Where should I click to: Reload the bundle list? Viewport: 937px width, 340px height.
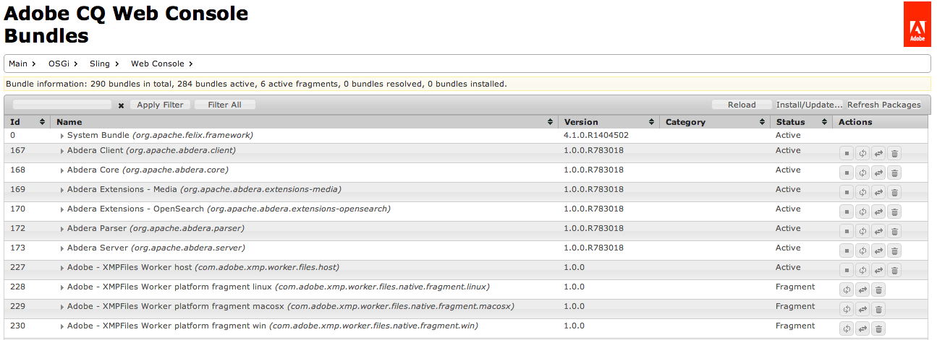(x=742, y=105)
